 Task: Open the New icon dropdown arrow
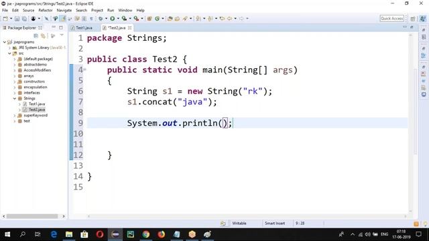[11, 19]
